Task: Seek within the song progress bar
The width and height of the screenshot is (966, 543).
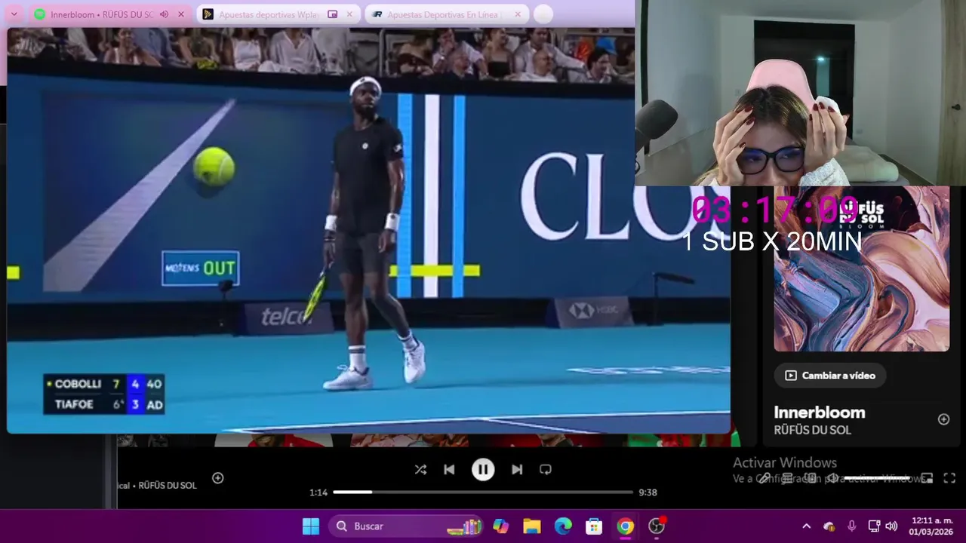Action: [x=483, y=492]
